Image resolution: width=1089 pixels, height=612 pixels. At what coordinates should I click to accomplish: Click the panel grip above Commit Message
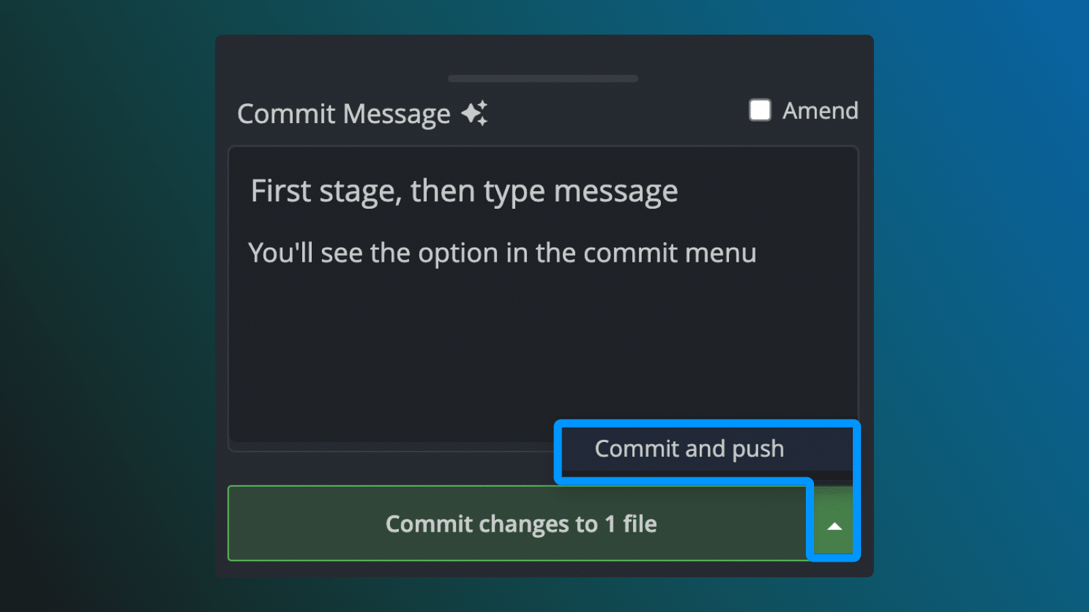543,79
